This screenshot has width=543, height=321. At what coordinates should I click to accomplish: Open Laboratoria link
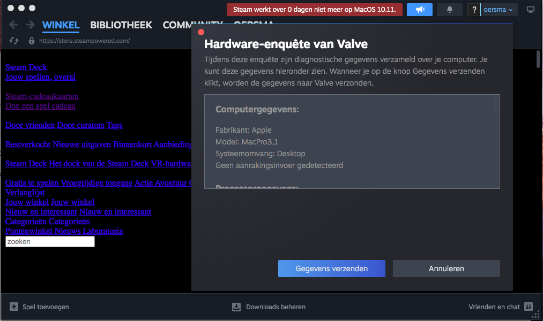pyautogui.click(x=103, y=231)
